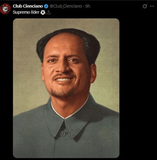The image size is (157, 160).
Task: Open the Club Cienciano display name link
Action: tap(28, 6)
